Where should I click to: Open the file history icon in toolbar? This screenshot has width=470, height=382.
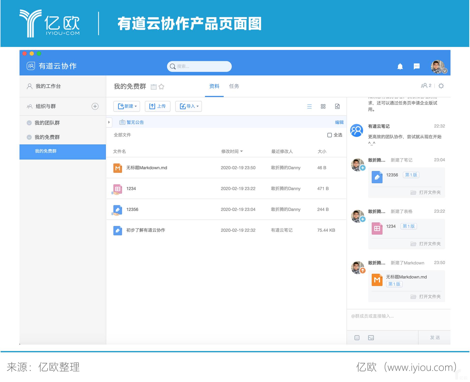[x=337, y=107]
